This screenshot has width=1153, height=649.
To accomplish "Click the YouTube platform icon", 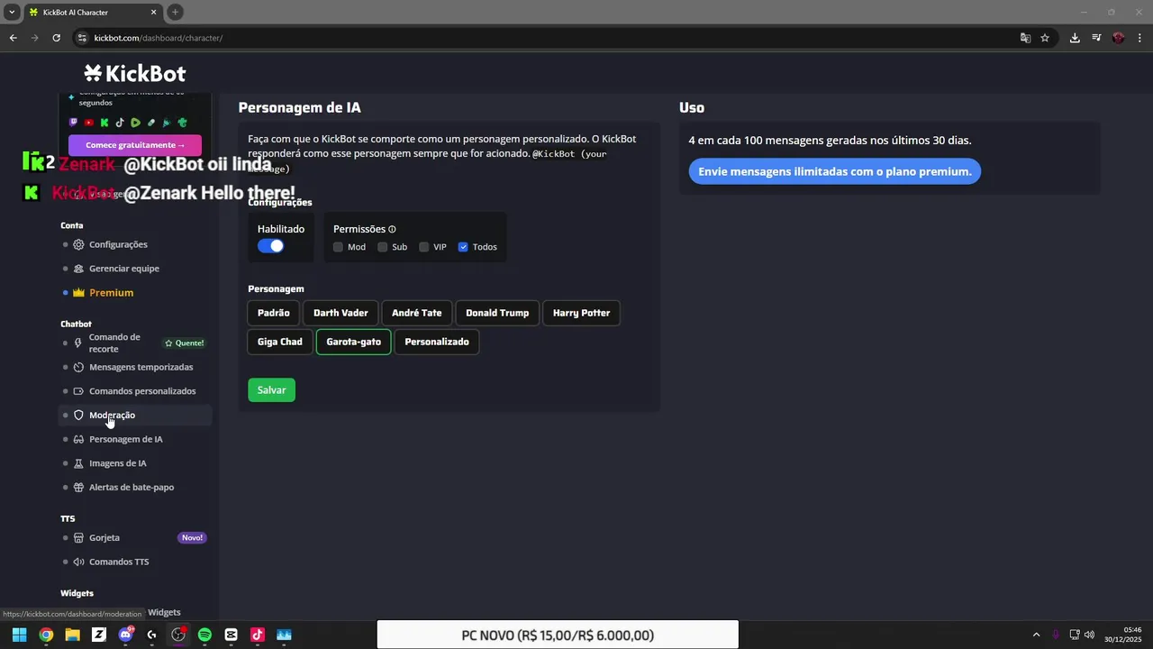I will pyautogui.click(x=89, y=123).
